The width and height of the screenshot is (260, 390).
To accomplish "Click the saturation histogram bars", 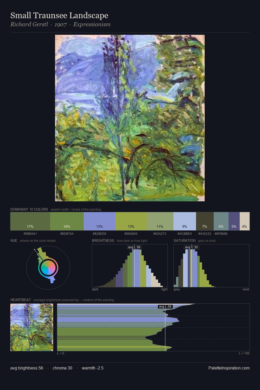I will (195, 269).
